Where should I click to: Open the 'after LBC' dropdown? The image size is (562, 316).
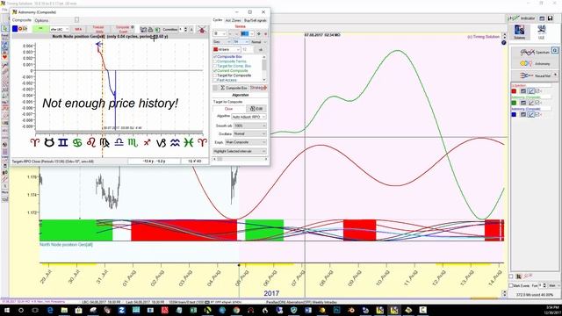coord(60,29)
